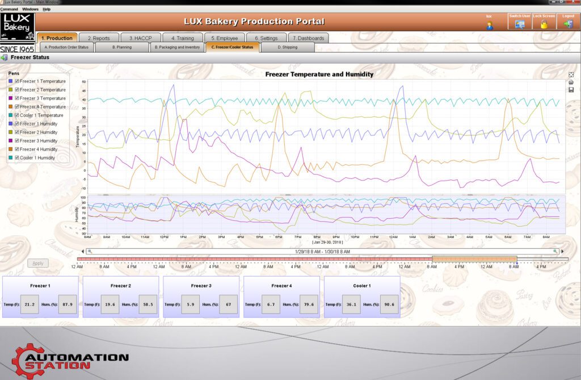Toggle Cooler 1 Temperature pen checkbox

(17, 115)
